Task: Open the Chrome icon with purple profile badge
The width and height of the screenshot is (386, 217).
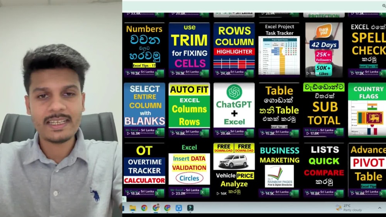Action: coord(167,208)
